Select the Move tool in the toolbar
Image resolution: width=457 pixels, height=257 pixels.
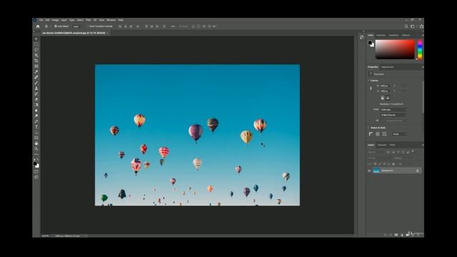click(36, 39)
